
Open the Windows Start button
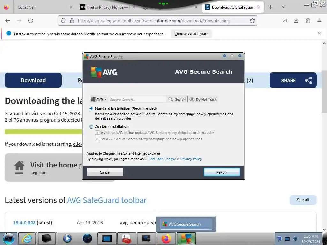coord(8,239)
